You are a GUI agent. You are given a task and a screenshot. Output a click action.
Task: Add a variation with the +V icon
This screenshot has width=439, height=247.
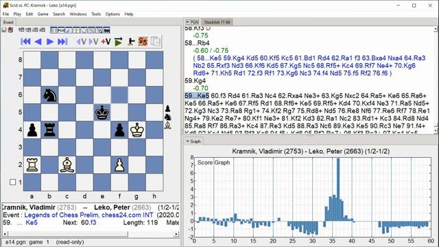[106, 42]
